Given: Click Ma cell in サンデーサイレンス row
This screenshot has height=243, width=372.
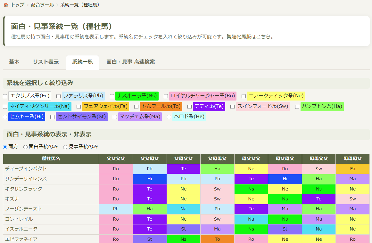Looking at the screenshot, I should (x=352, y=179).
